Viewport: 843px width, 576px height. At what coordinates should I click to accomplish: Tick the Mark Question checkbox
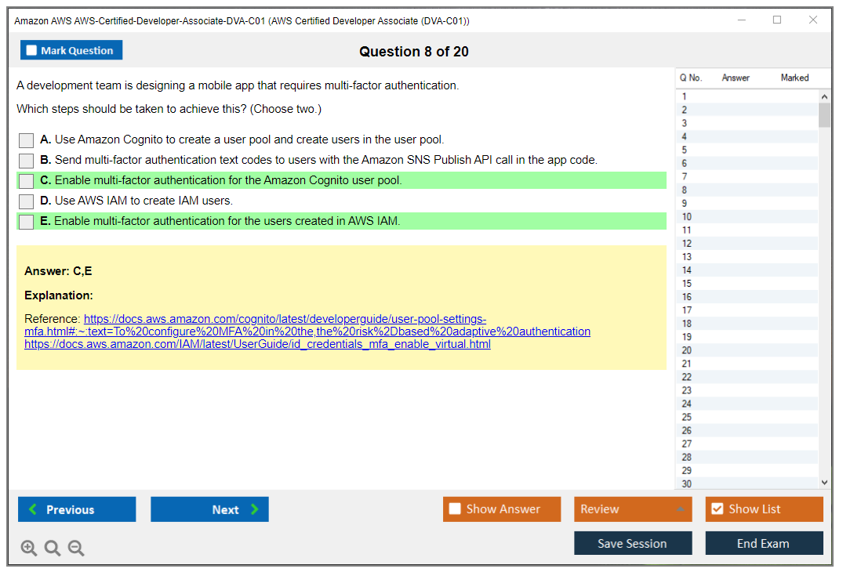pos(32,51)
